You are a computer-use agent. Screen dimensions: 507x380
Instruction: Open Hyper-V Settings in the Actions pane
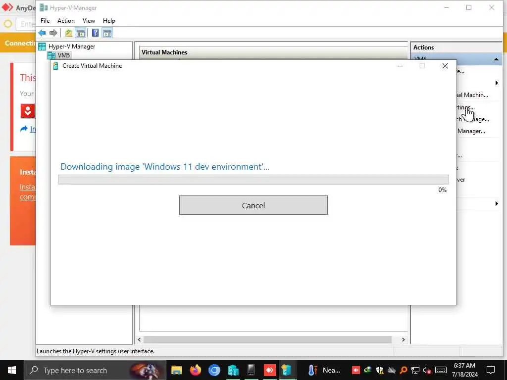[465, 107]
